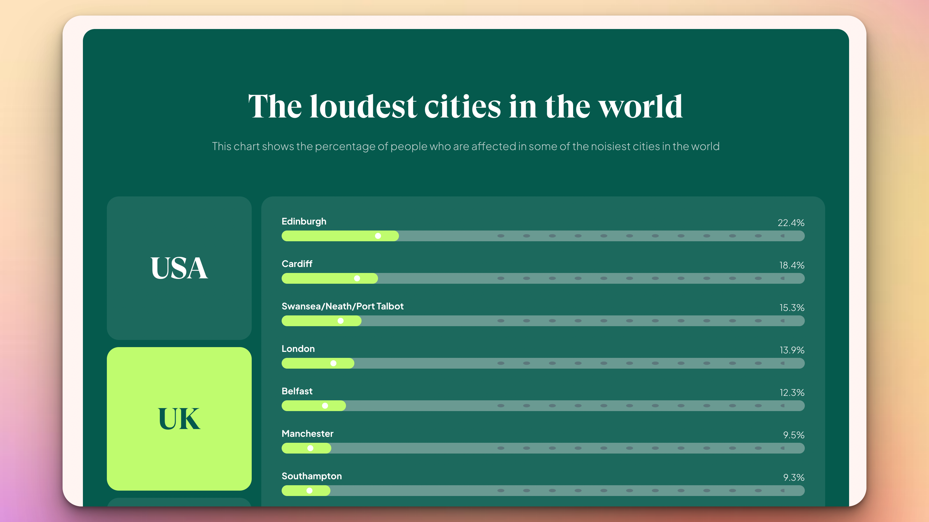Click the 18.4% value
929x522 pixels.
(792, 265)
